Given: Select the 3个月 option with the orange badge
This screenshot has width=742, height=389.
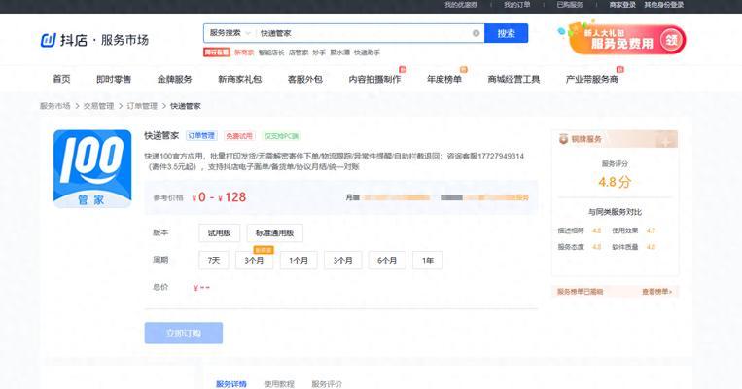Looking at the screenshot, I should [254, 261].
